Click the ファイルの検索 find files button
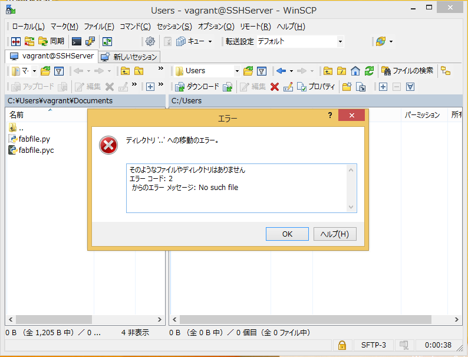 [x=407, y=71]
